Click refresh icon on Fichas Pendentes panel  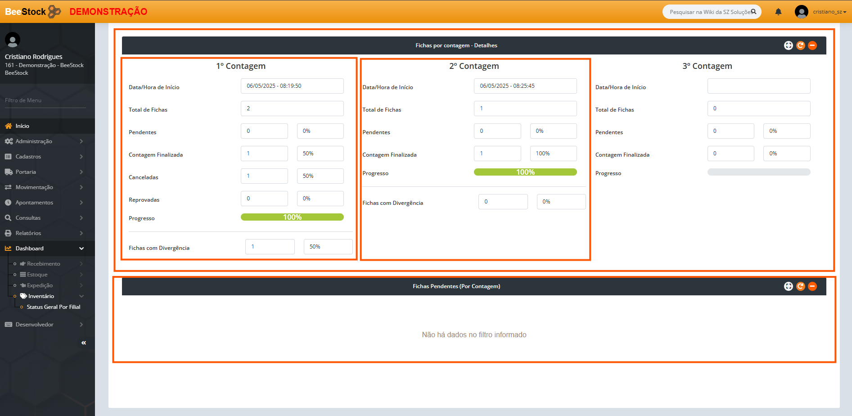(x=800, y=286)
